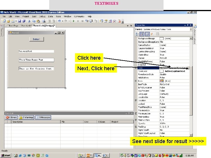Click the Description column header

click(36, 122)
